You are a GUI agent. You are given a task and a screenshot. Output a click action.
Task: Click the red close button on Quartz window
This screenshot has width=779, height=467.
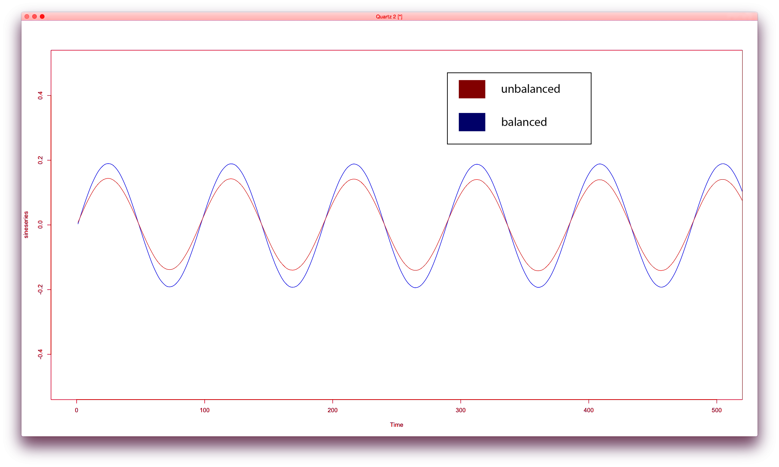pos(26,16)
